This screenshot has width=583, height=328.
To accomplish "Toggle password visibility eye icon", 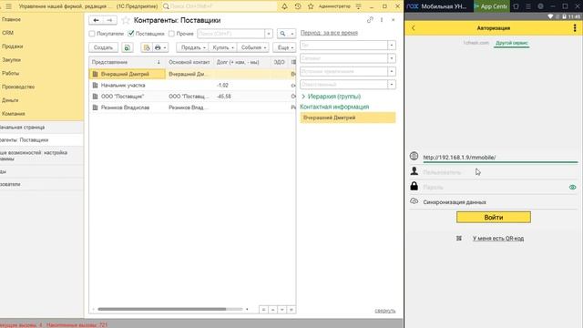I will click(x=573, y=187).
